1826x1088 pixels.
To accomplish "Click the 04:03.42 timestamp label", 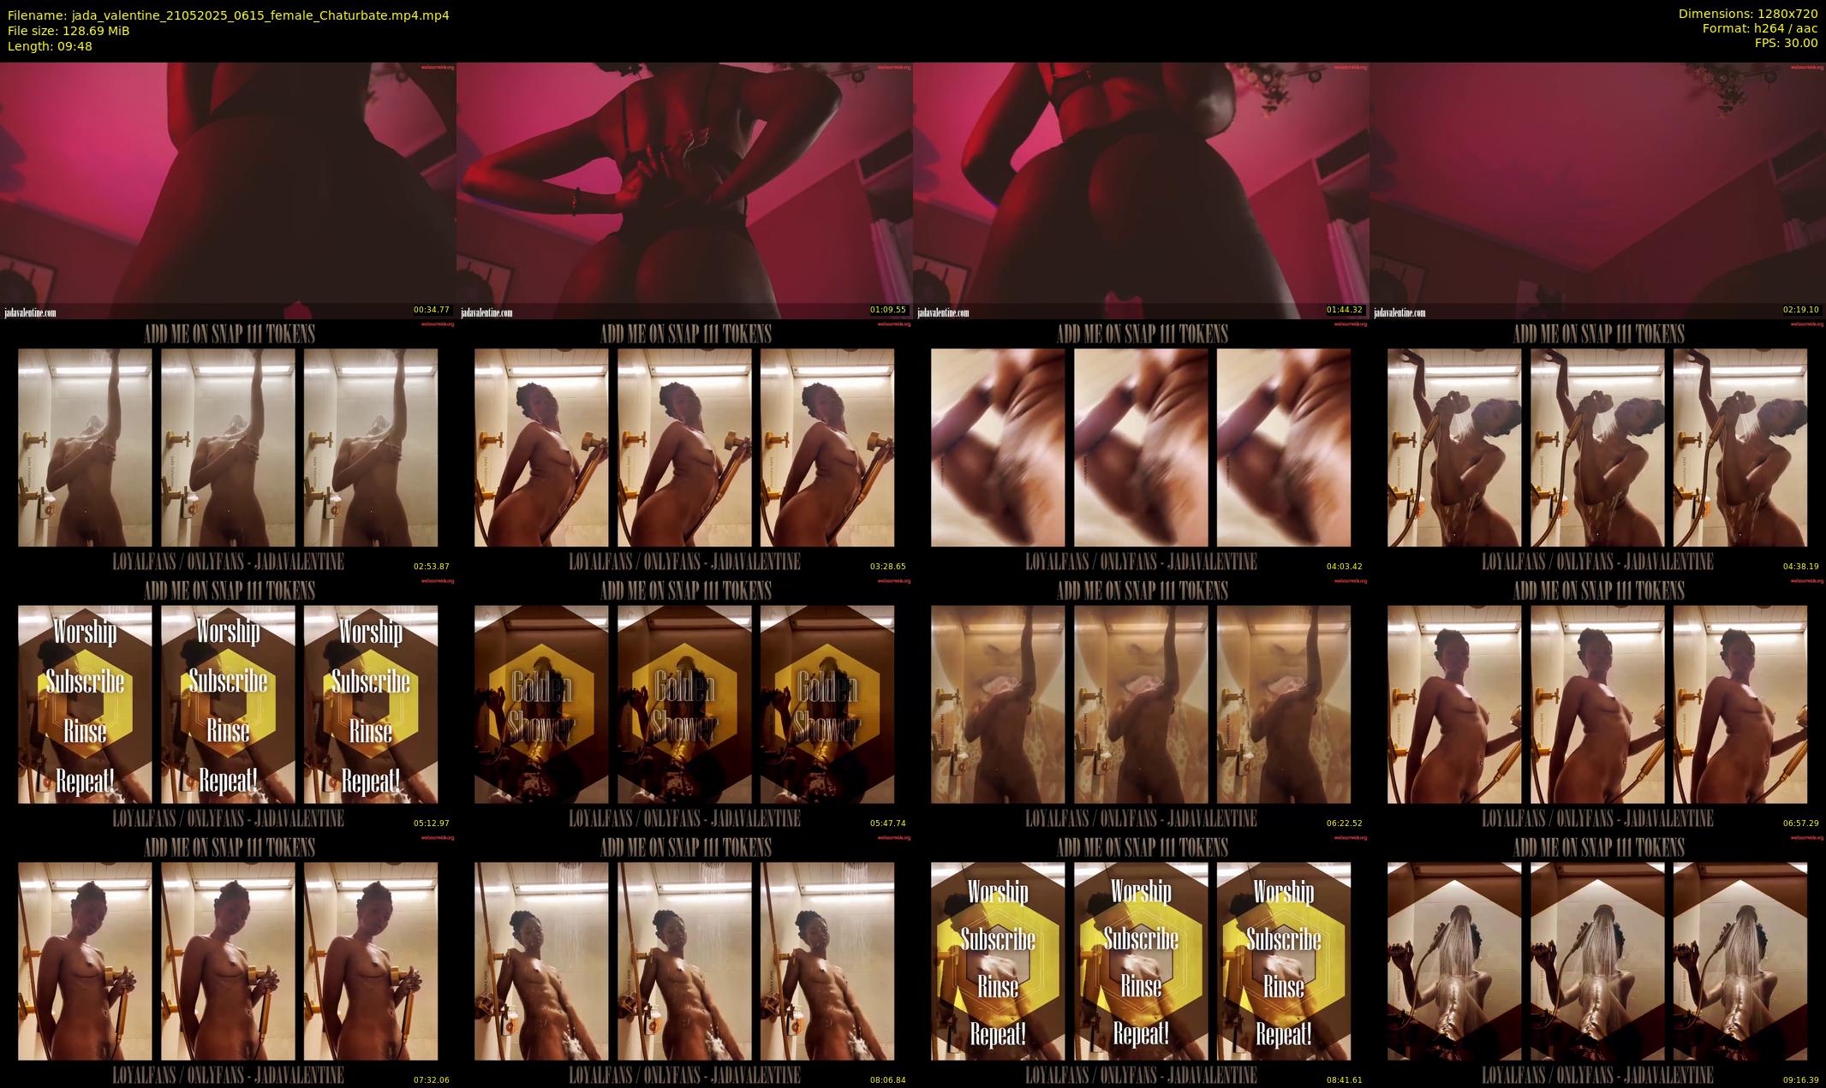I will click(1344, 567).
